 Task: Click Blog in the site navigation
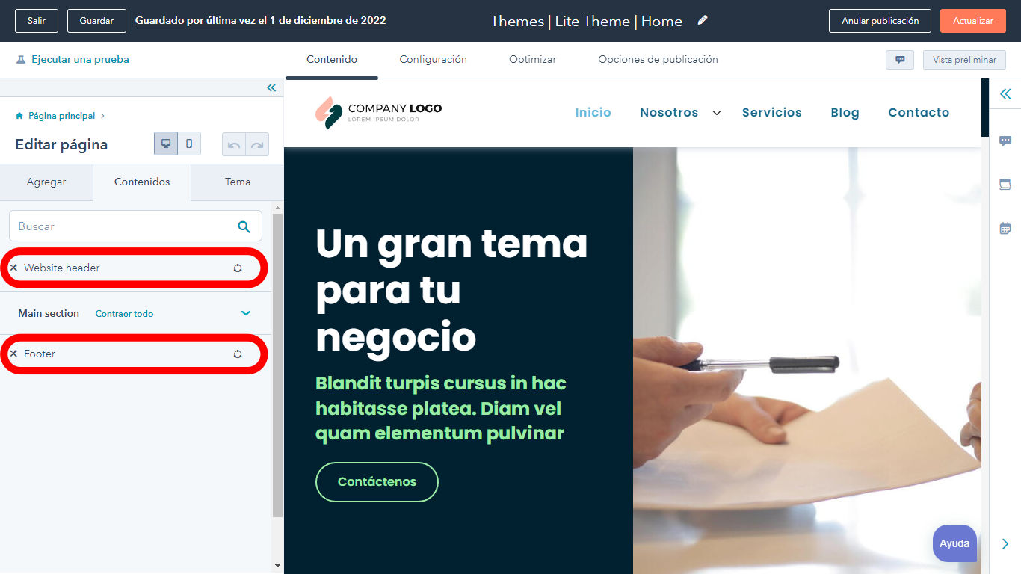click(x=845, y=113)
